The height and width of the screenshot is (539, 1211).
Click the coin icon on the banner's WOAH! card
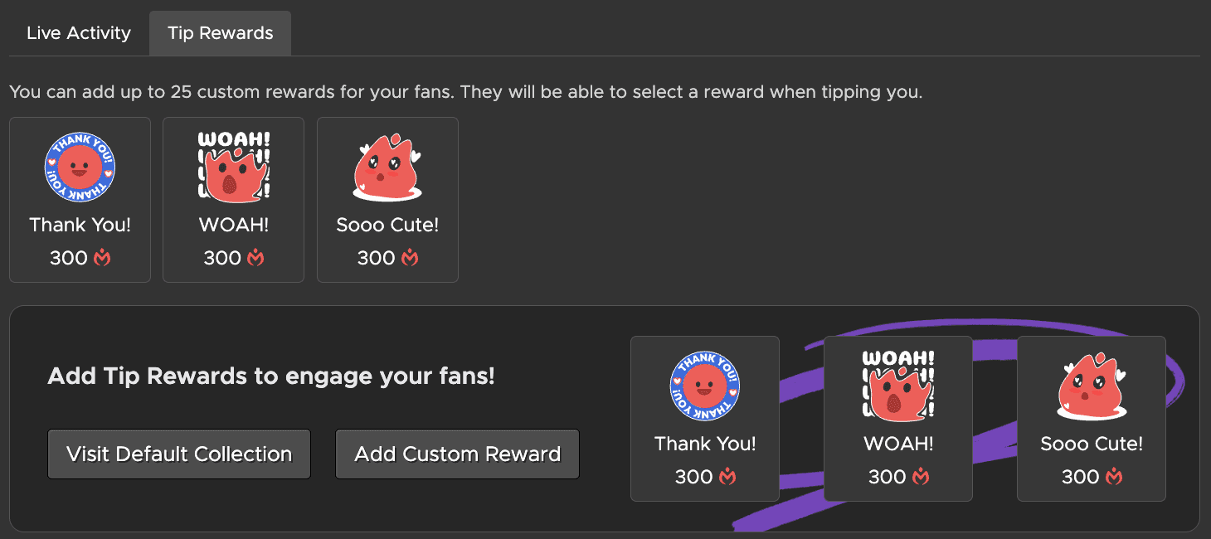[x=921, y=477]
